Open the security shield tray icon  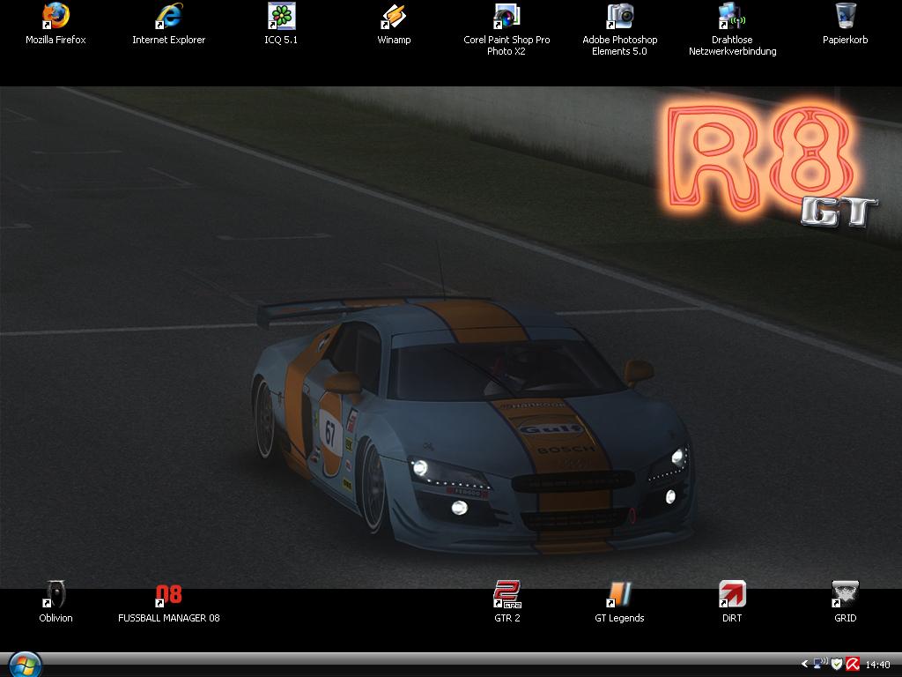pyautogui.click(x=836, y=664)
